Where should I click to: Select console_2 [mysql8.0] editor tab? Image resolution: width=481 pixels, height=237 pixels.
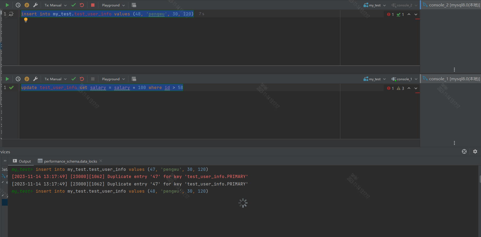click(x=451, y=5)
